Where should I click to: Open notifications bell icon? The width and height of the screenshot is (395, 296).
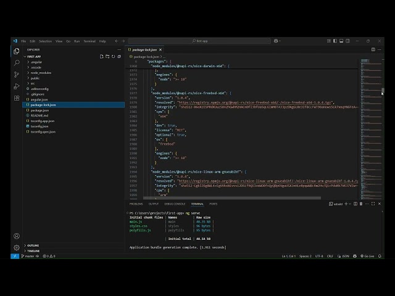coord(380,257)
